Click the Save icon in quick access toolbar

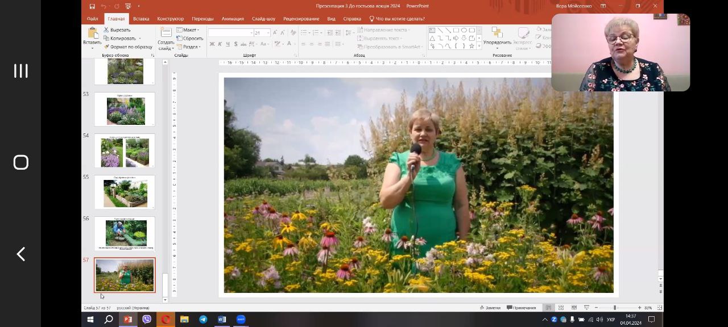pyautogui.click(x=92, y=6)
